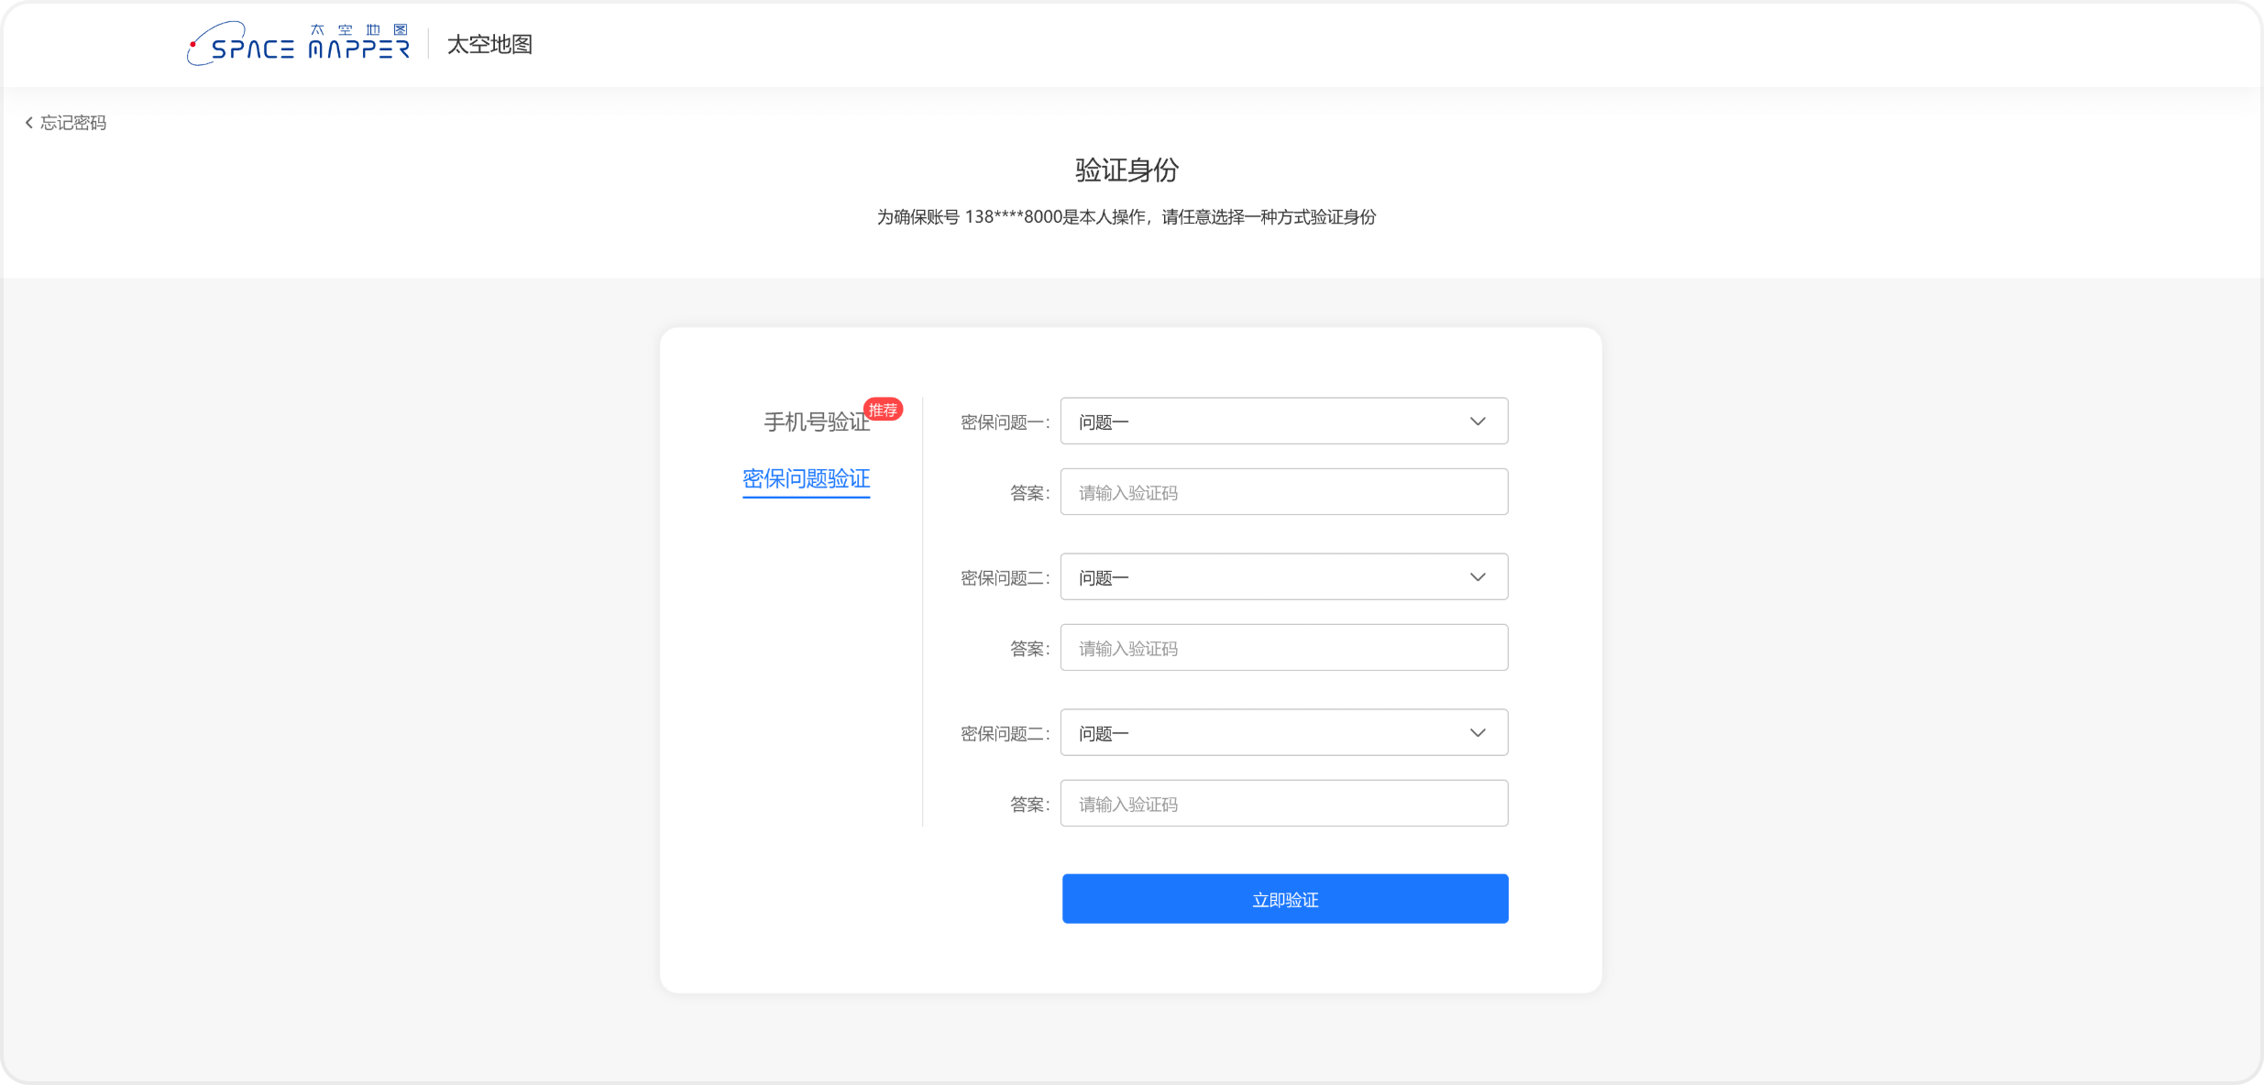Viewport: 2264px width, 1085px height.
Task: Open the 密保问题一 question selector
Action: 1282,422
